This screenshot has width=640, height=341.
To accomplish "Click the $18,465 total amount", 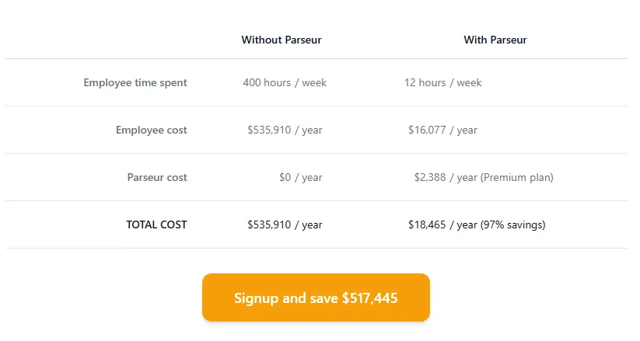I will click(427, 224).
